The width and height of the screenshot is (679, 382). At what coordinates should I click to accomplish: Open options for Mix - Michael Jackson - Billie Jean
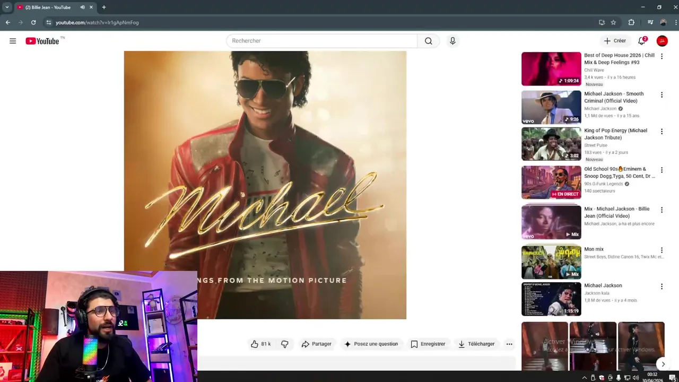pyautogui.click(x=661, y=210)
